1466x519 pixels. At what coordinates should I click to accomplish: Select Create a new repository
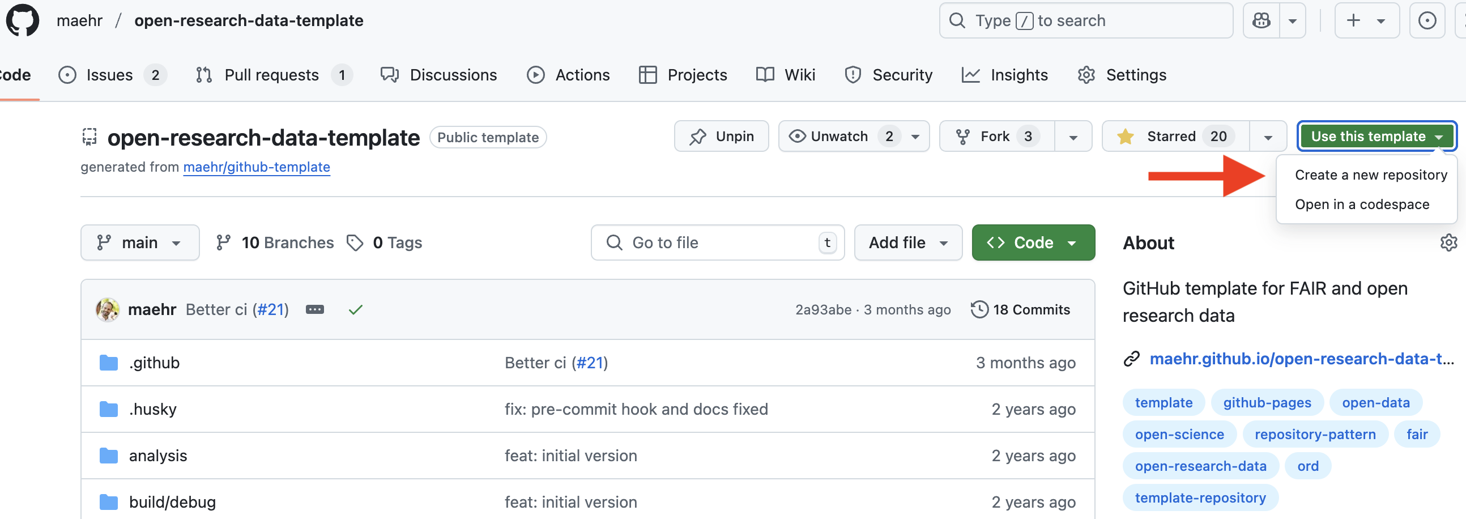pos(1370,175)
